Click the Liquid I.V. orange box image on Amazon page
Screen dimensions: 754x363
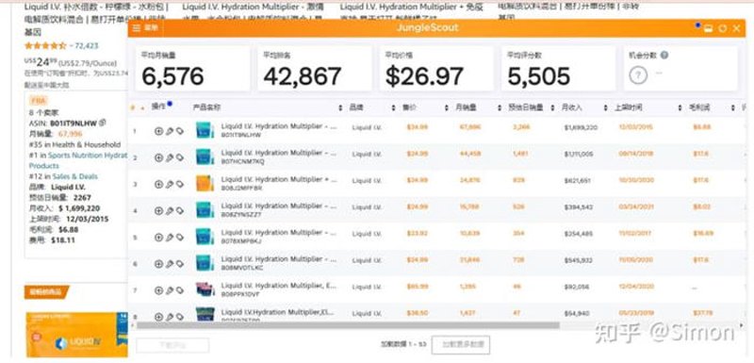[77, 335]
